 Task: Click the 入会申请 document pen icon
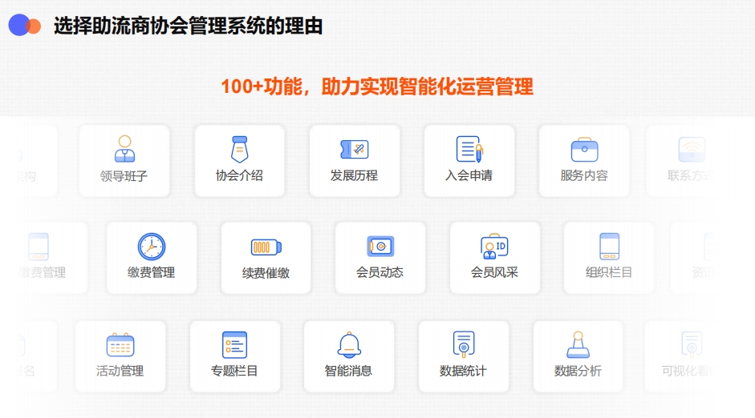pyautogui.click(x=469, y=149)
